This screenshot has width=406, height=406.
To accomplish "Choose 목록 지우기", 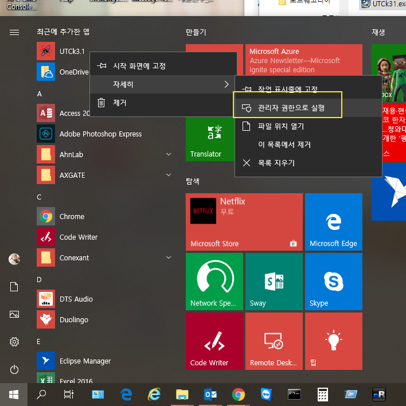I will pyautogui.click(x=308, y=163).
